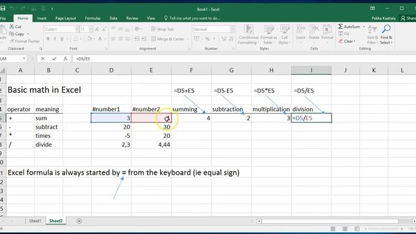Screen dimensions: 416x234
Task: Open the Insert Function fx dialog
Action: point(66,58)
